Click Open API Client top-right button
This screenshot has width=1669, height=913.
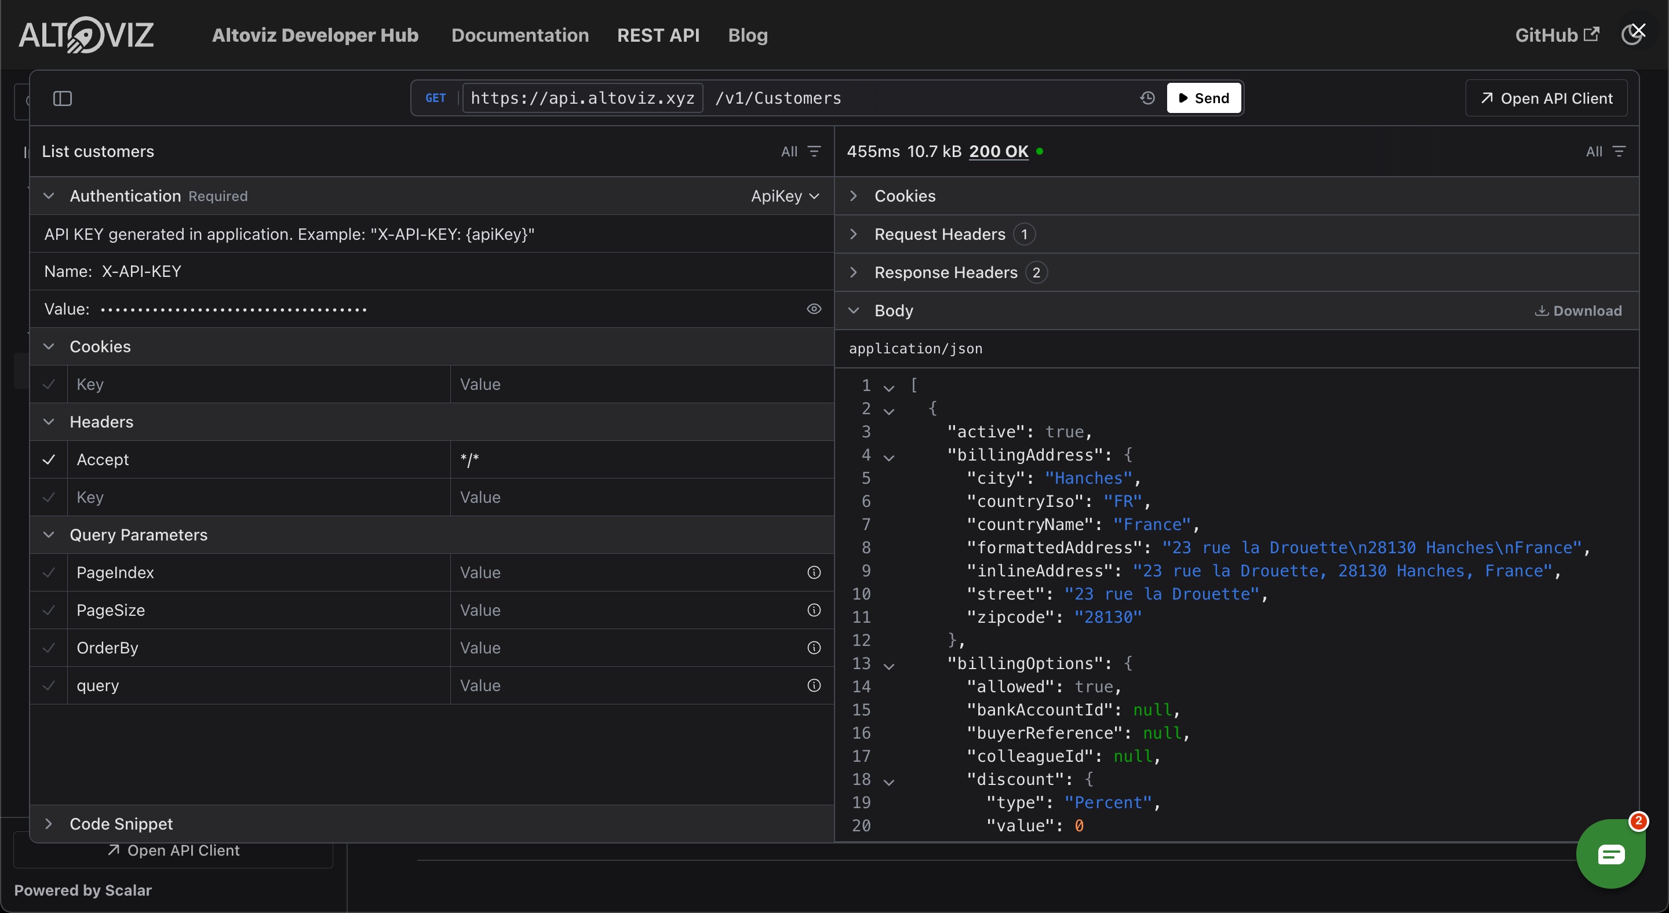tap(1546, 98)
